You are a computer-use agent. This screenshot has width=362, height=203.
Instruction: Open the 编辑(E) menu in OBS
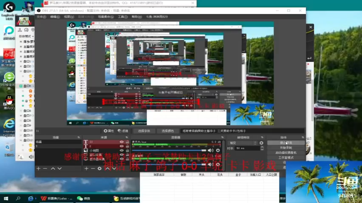[55, 17]
